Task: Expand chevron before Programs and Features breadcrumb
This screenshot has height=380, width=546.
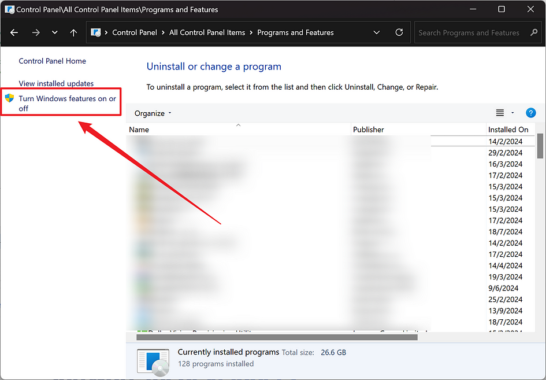Action: (x=251, y=32)
